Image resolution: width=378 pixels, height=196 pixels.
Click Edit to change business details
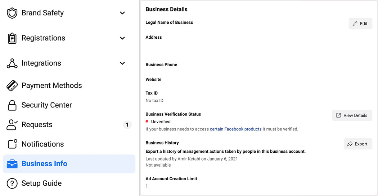click(x=360, y=24)
